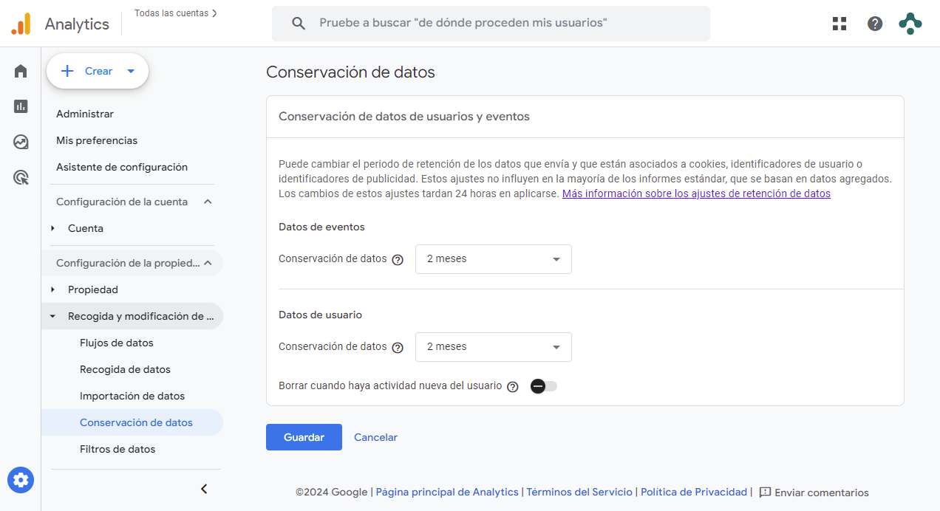Collapse the Configuración de la cuenta section

208,201
